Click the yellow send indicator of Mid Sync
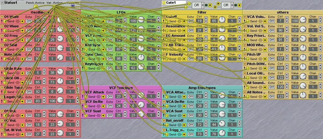 102,49
